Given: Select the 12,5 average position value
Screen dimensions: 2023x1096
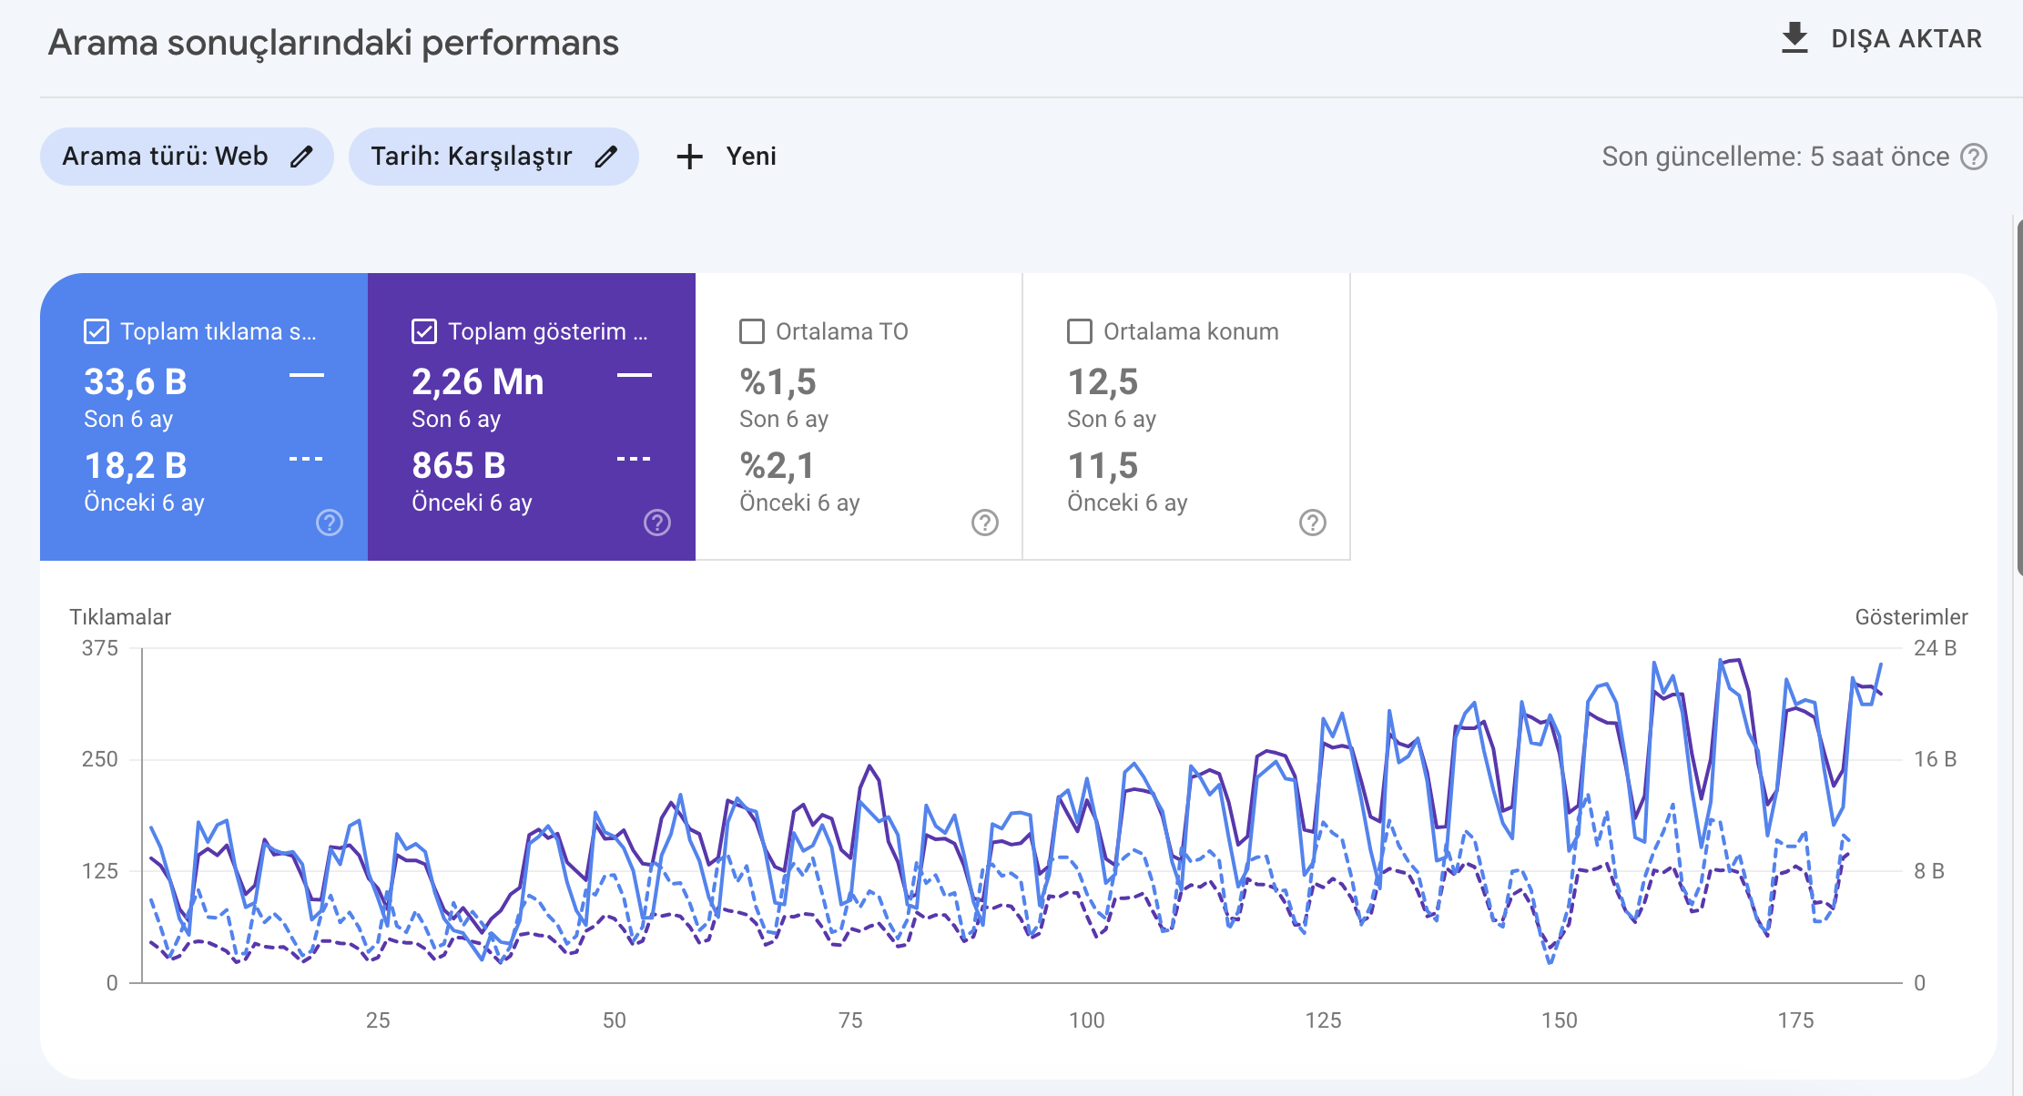Looking at the screenshot, I should click(x=1103, y=381).
